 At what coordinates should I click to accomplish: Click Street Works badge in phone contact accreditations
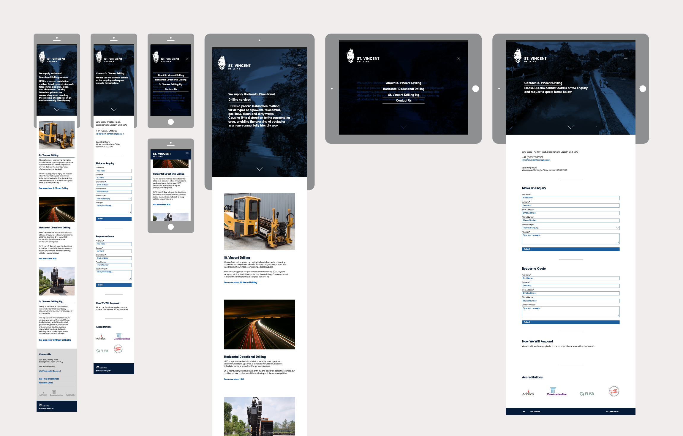point(118,349)
